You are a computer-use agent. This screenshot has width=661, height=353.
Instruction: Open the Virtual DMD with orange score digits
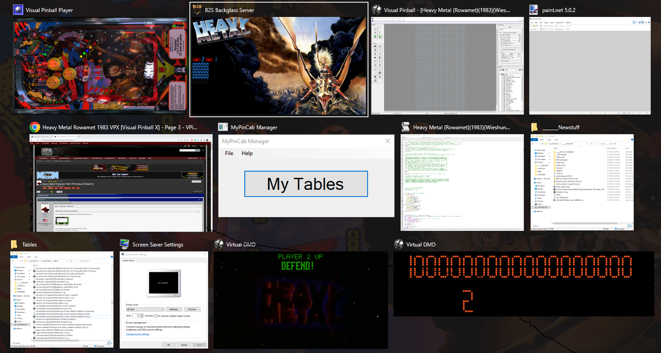(524, 284)
